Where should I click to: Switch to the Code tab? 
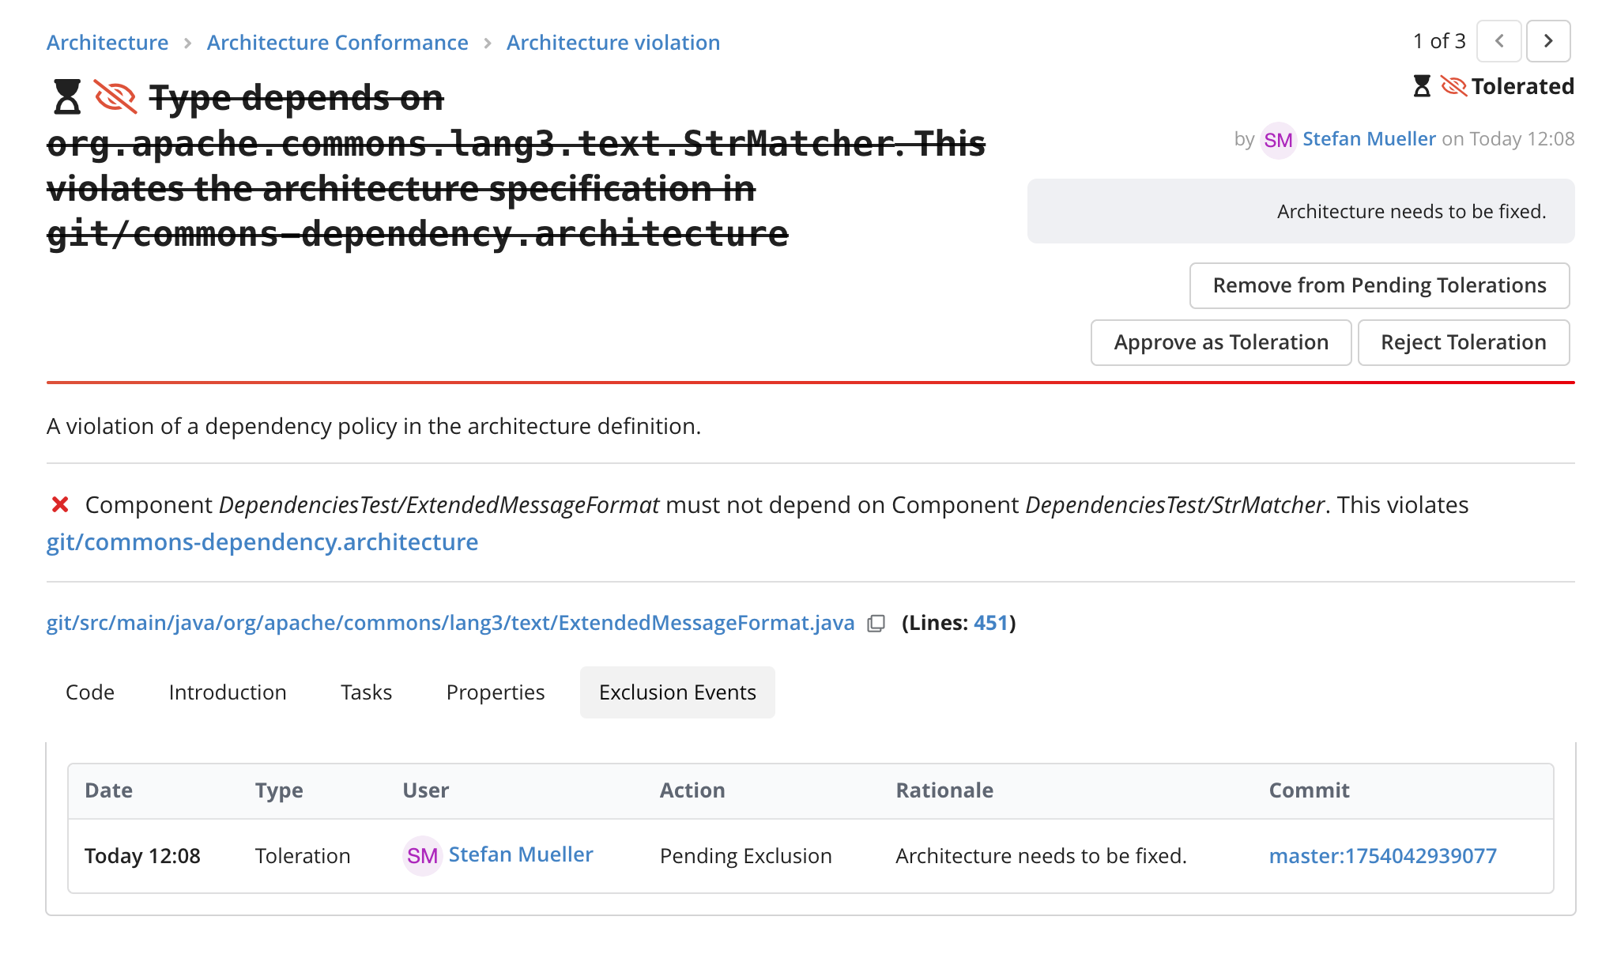(x=90, y=692)
